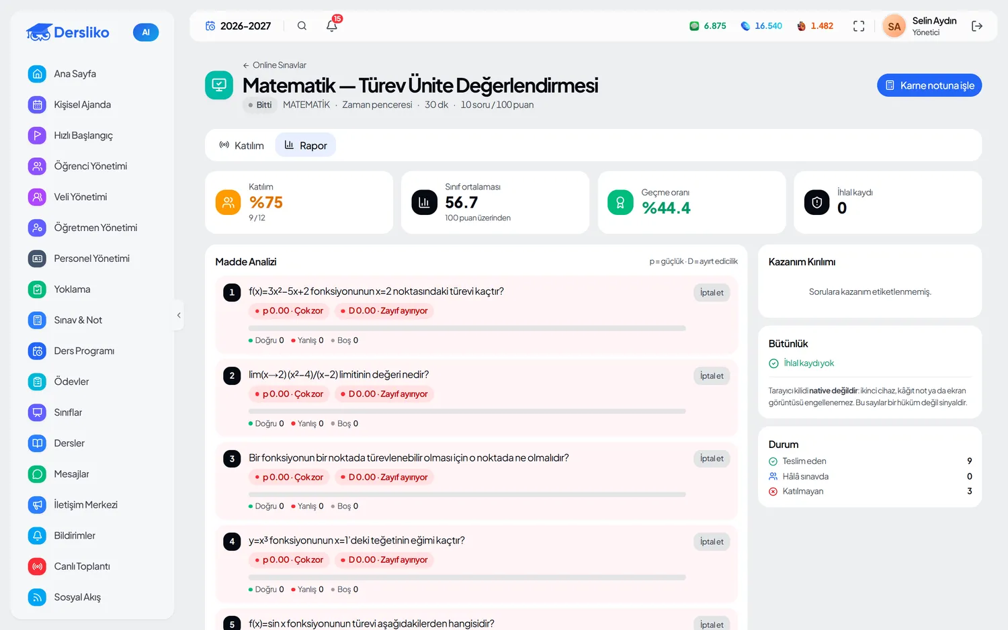Open notifications bell with 15 badge
The image size is (1008, 630).
click(332, 26)
